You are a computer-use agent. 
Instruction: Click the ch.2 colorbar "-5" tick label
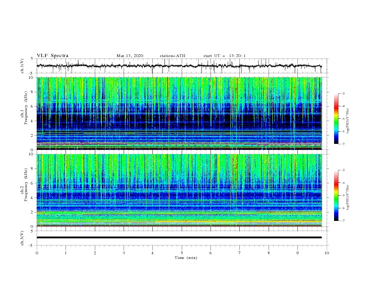point(342,195)
